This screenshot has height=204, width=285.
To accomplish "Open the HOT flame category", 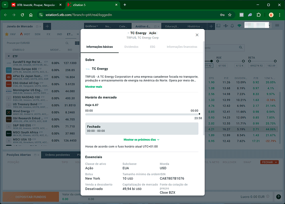I will pyautogui.click(x=25, y=34).
